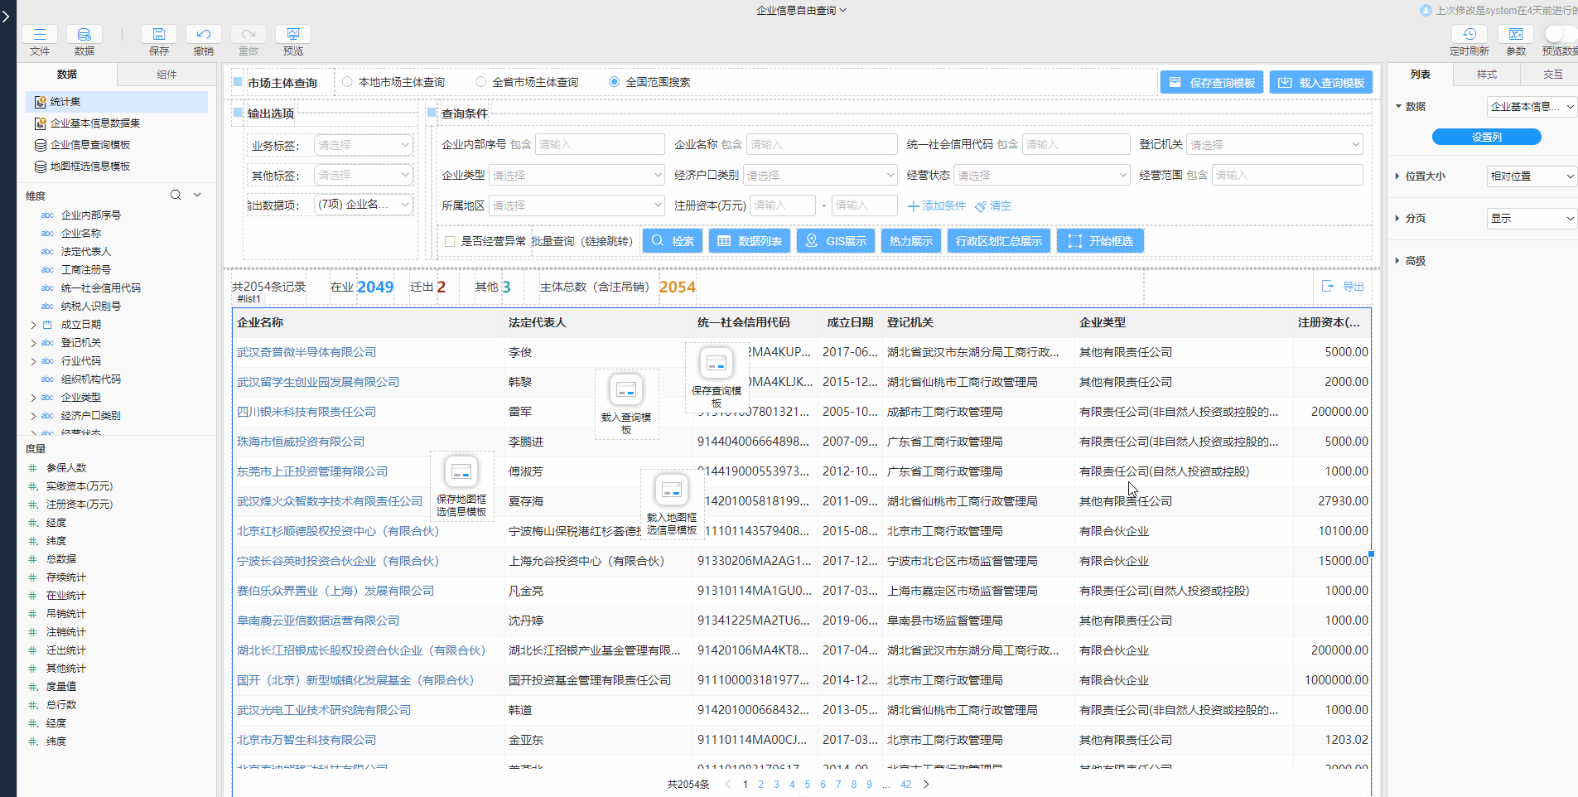
Task: Check the 是否经营异常 checkbox
Action: point(450,241)
